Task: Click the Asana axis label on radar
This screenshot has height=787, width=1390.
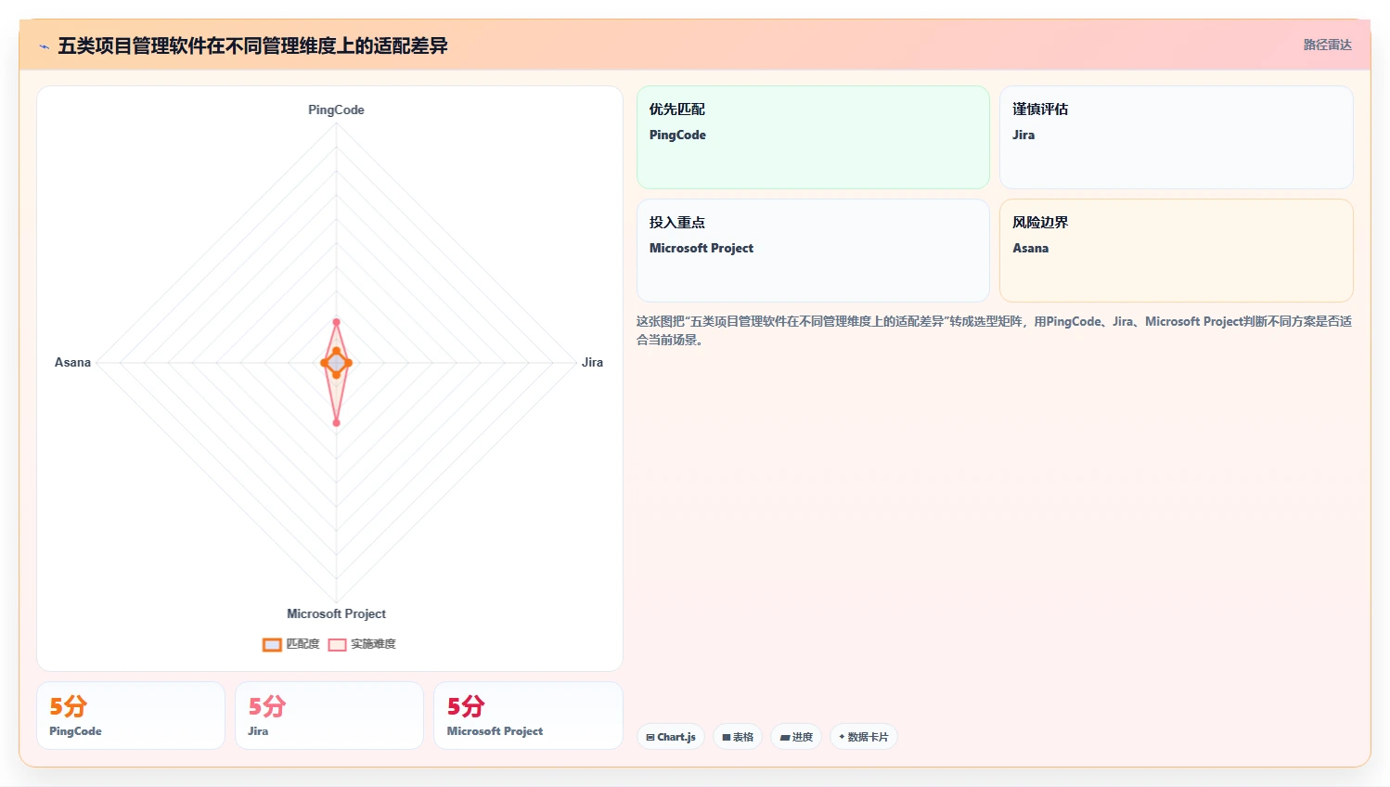Action: 72,363
